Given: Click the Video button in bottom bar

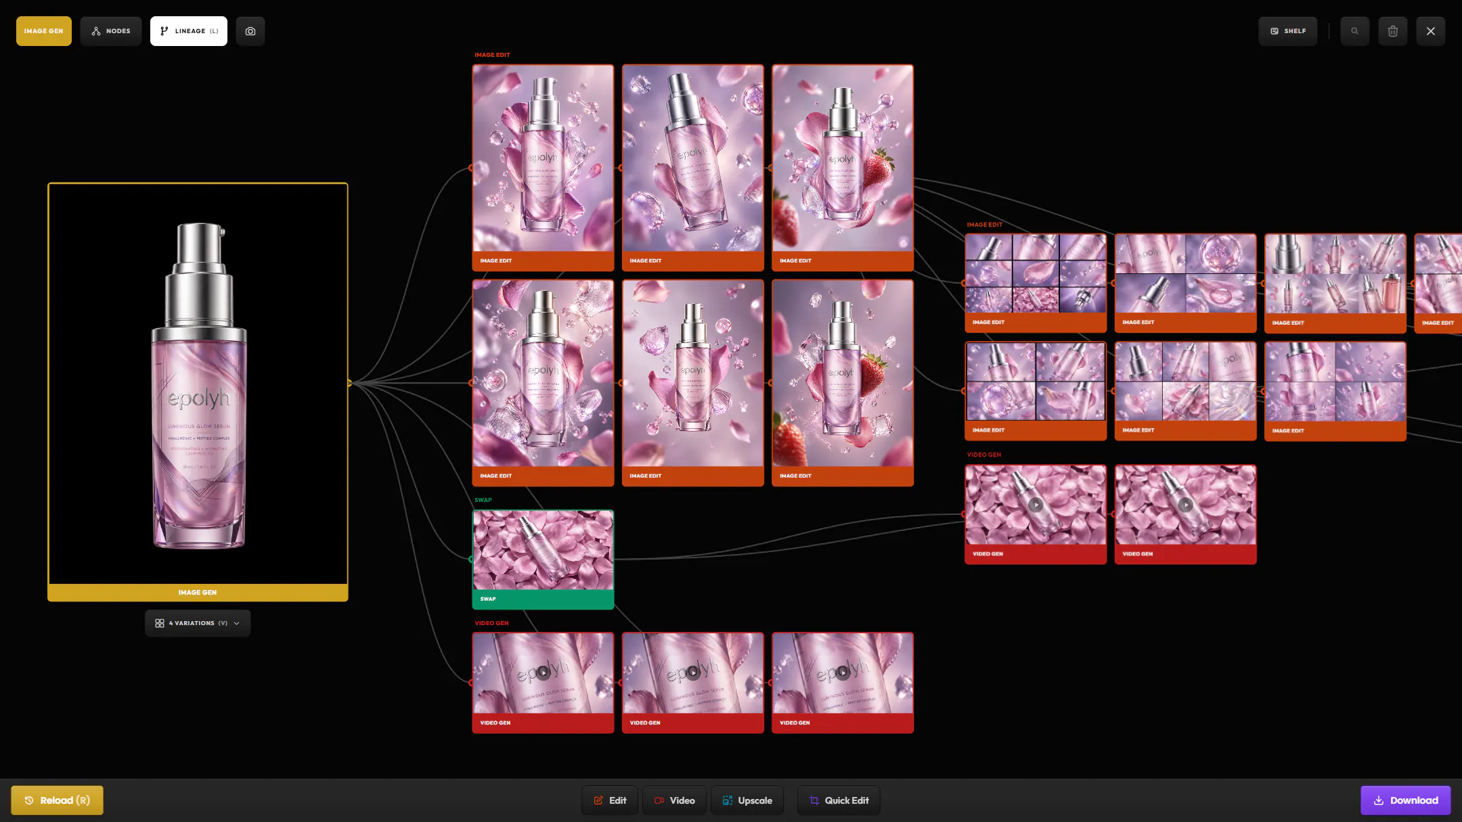Looking at the screenshot, I should [x=674, y=800].
